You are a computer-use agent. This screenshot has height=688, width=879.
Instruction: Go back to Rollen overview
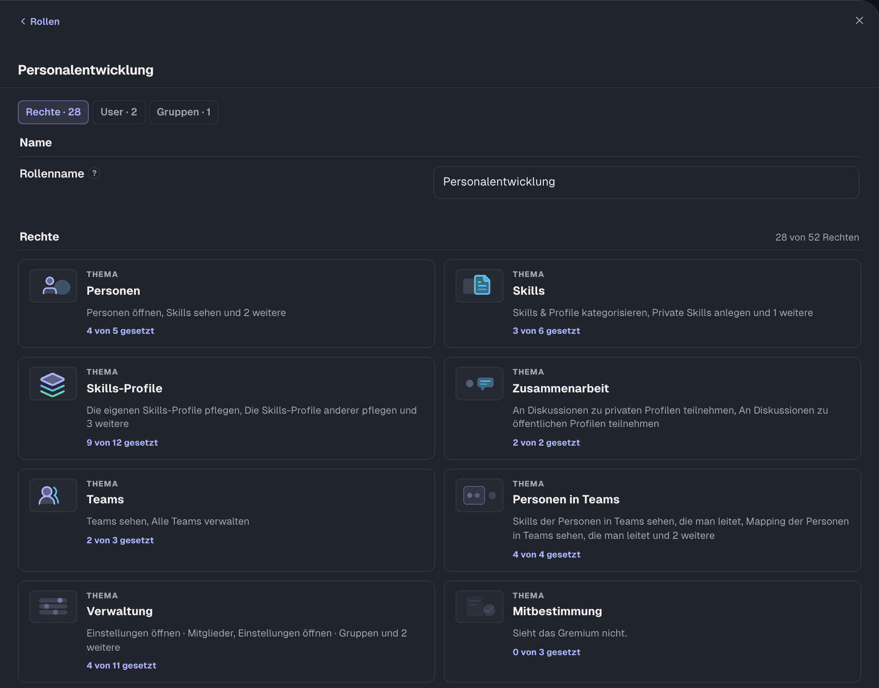point(40,21)
